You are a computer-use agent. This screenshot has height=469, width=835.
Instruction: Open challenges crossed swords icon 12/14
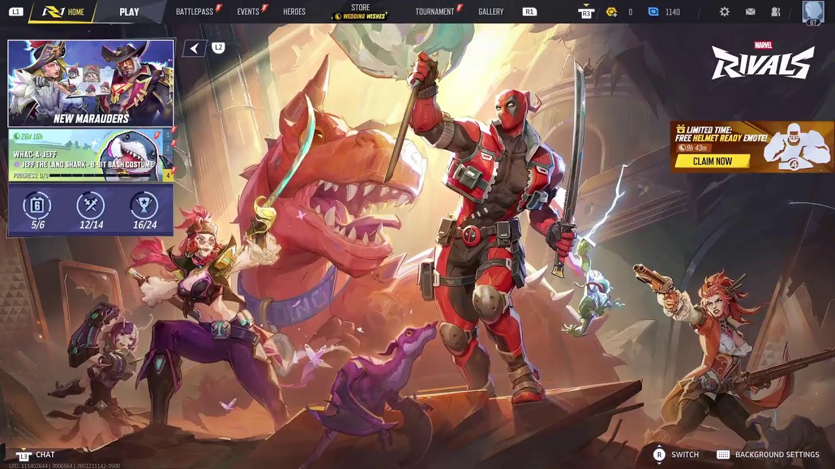[x=91, y=206]
